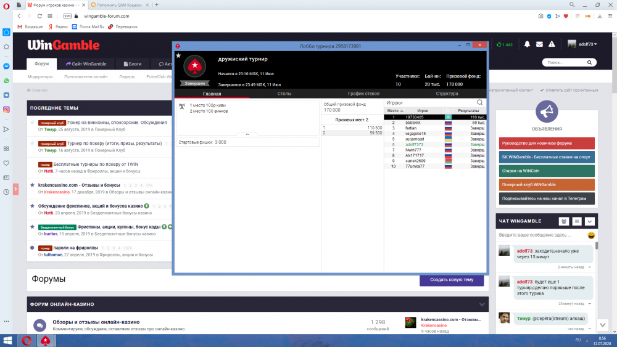Image resolution: width=617 pixels, height=347 pixels.
Task: Collapse the tournament description panel arrow
Action: click(x=247, y=133)
